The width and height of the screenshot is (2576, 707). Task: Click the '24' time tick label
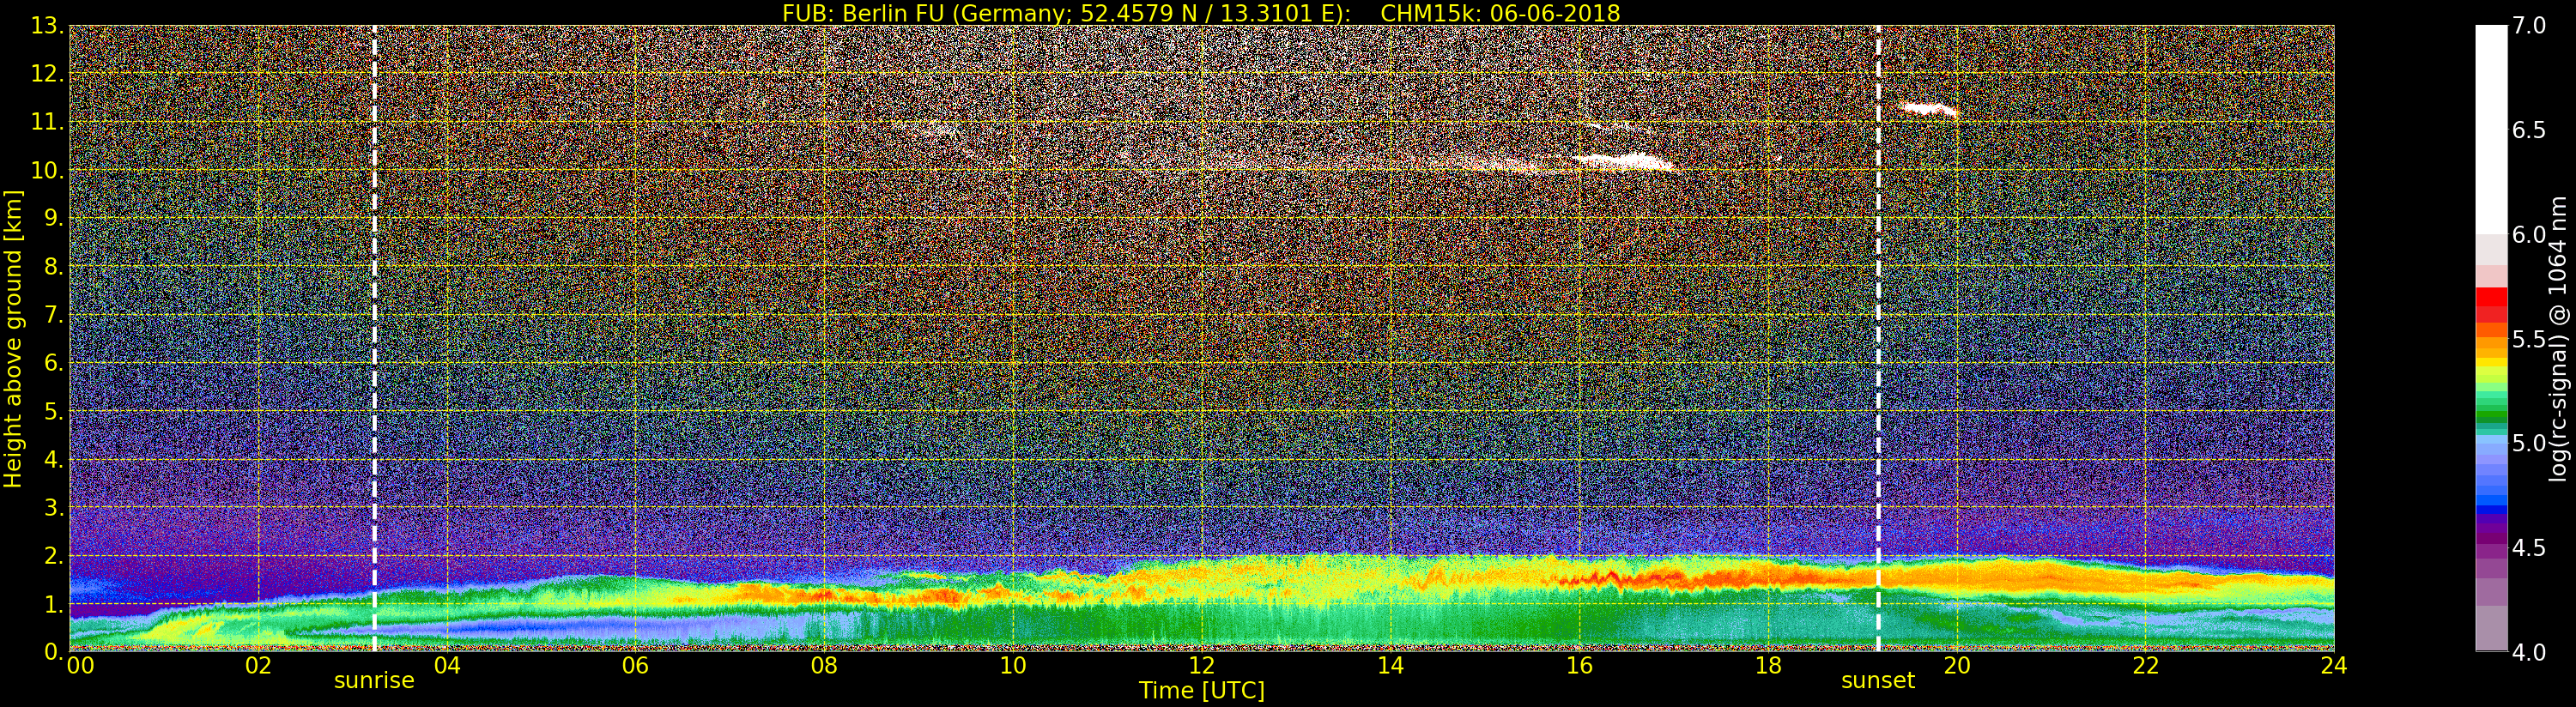coord(2334,666)
